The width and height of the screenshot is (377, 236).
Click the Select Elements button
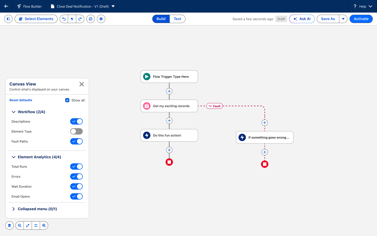[x=36, y=19]
